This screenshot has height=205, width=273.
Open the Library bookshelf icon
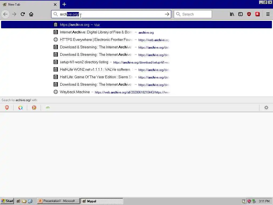tap(232, 14)
